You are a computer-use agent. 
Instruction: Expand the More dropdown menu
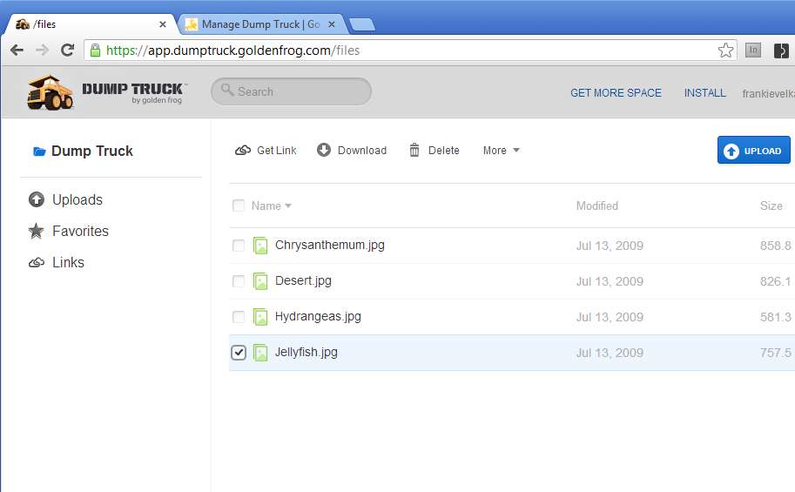(501, 150)
